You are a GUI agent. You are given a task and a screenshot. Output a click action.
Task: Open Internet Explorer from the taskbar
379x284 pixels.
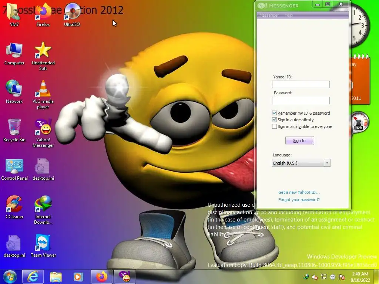pyautogui.click(x=33, y=277)
